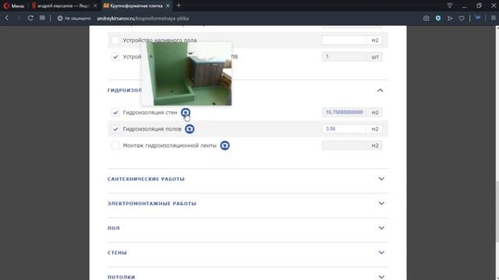Check Устройство наливного пола checkbox

(115, 40)
